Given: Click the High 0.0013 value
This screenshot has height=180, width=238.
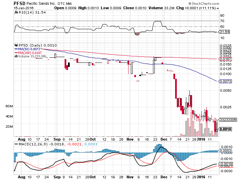Looking at the screenshot, I should [88, 8].
